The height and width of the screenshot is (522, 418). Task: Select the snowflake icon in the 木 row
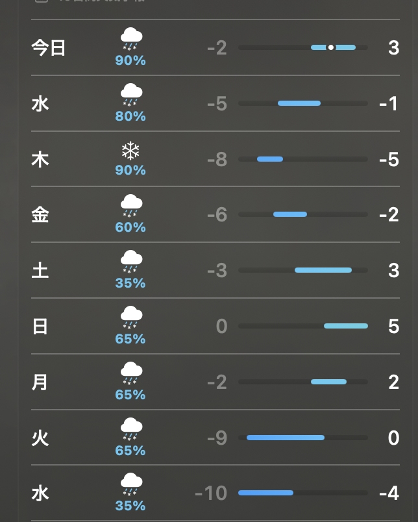131,151
